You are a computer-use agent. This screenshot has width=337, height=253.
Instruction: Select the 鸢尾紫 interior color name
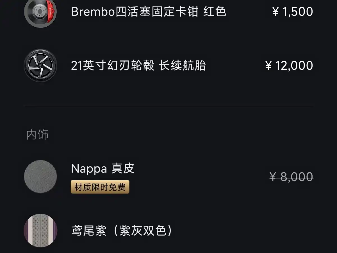89,231
